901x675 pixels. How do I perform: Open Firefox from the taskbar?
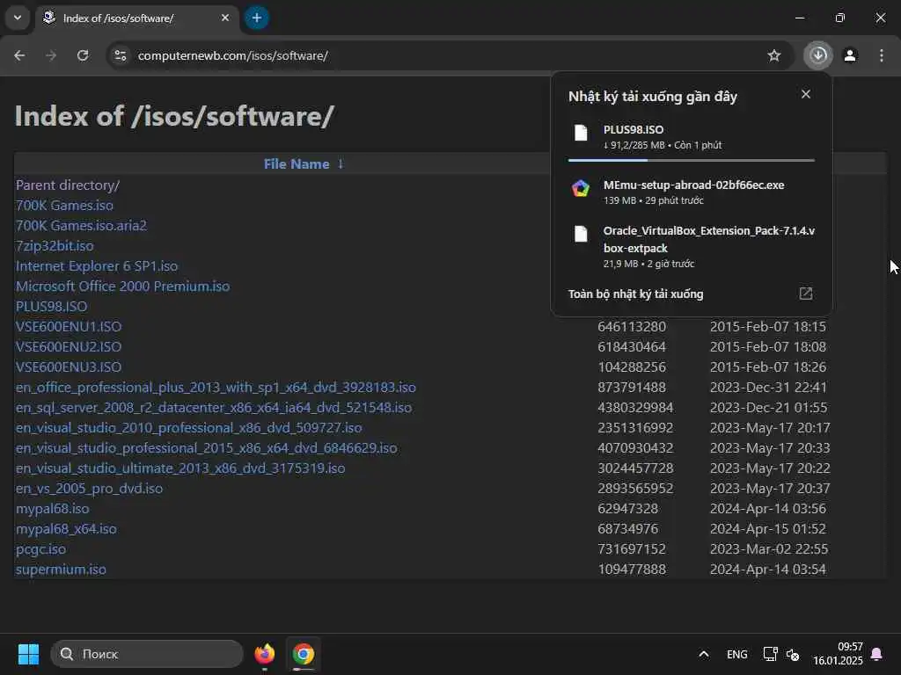pos(264,654)
